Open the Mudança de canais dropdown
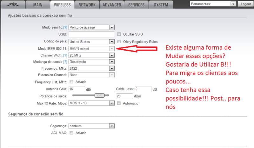The width and height of the screenshot is (254, 148). point(91,62)
